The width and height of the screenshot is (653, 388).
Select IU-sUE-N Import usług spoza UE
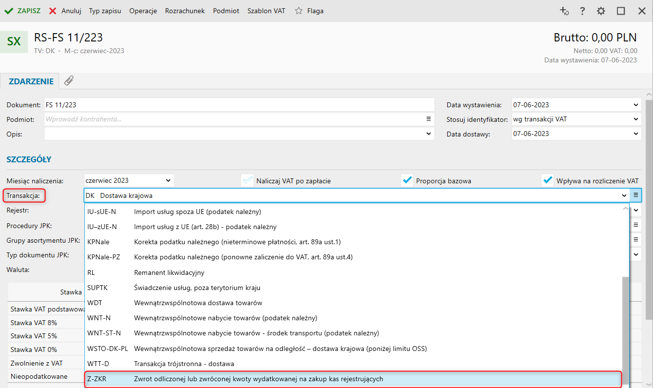pos(353,212)
